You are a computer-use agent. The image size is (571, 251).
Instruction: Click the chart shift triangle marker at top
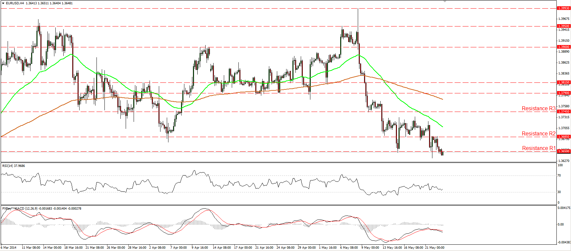point(445,1)
